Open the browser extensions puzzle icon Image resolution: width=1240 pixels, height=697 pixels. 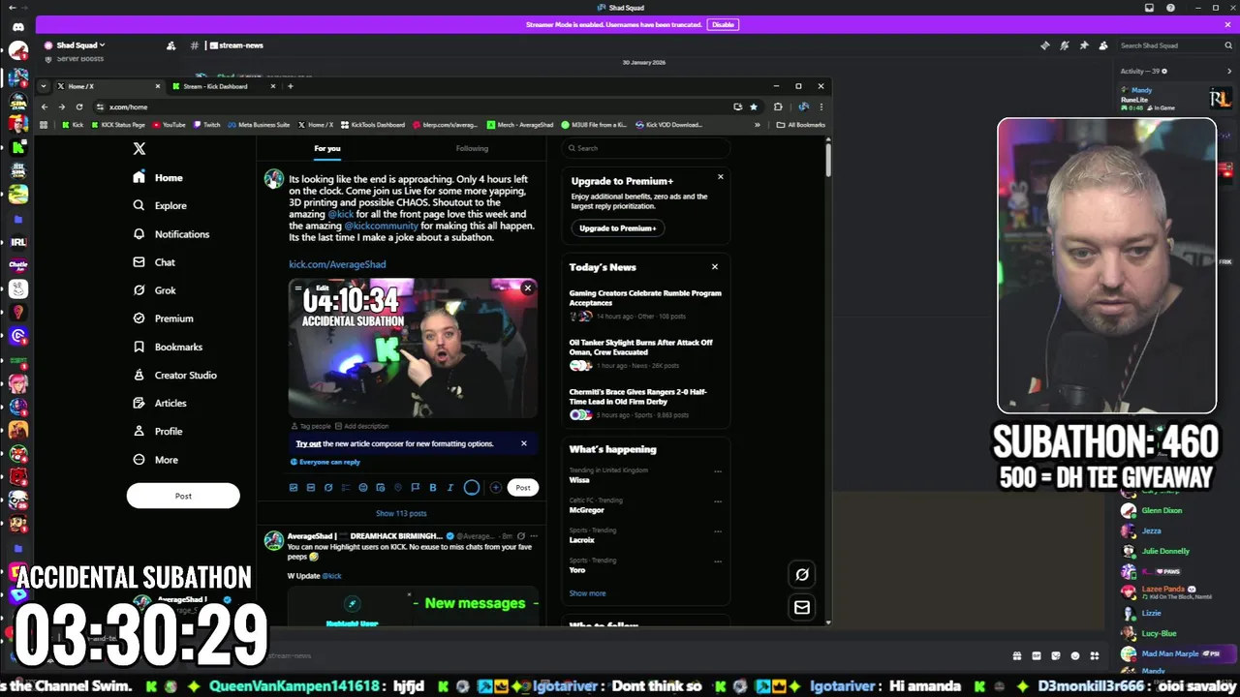coord(778,106)
